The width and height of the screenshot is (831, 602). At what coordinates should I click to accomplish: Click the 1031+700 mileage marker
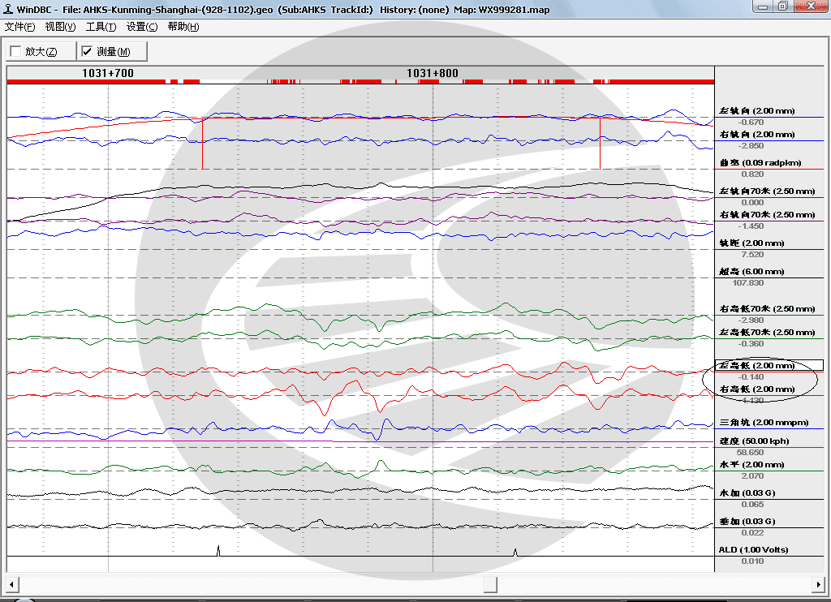point(108,73)
